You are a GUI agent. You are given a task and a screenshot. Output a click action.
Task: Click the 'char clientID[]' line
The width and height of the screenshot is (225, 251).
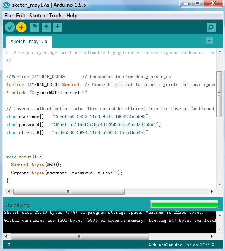click(78, 132)
